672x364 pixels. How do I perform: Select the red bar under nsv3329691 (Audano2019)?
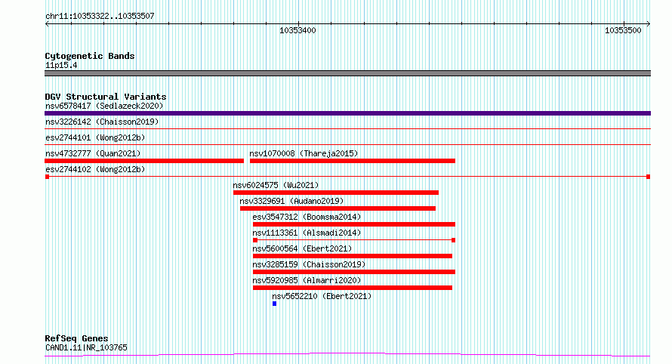(338, 208)
